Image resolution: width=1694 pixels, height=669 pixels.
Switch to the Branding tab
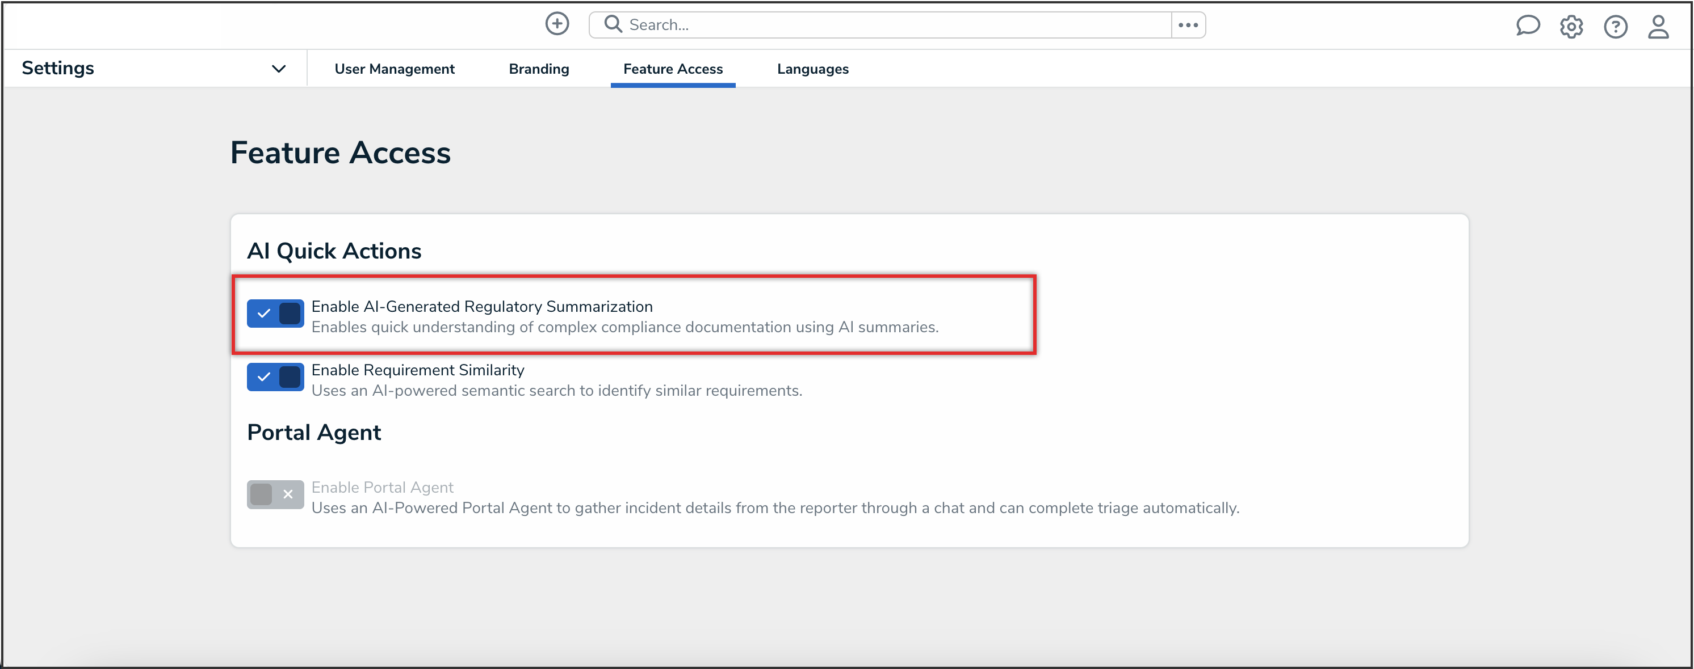coord(539,69)
